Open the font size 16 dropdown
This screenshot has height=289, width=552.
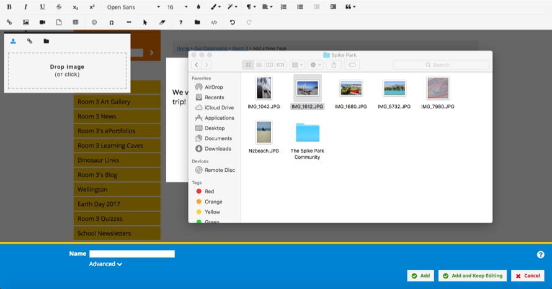(x=177, y=7)
